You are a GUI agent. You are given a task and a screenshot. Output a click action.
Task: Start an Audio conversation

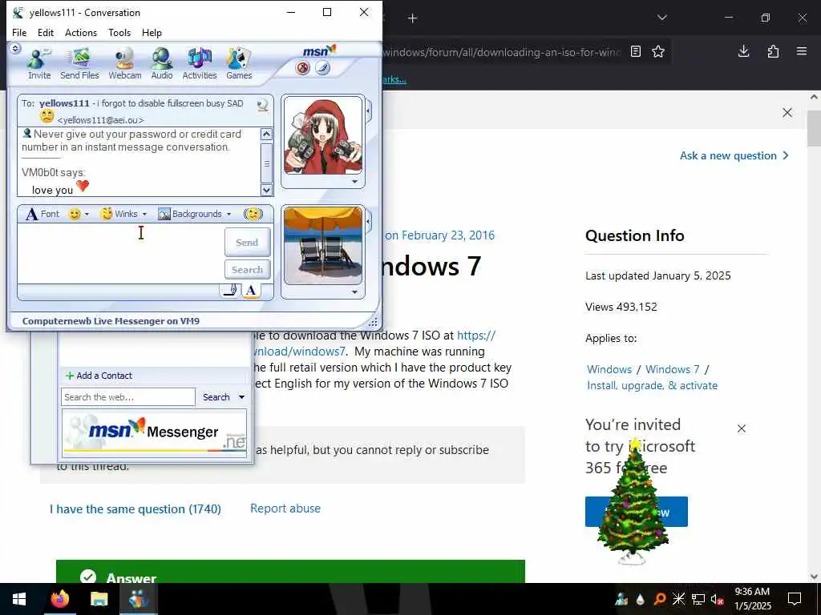pos(162,63)
